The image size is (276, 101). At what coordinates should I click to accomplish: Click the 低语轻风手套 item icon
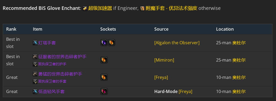coord(35,91)
